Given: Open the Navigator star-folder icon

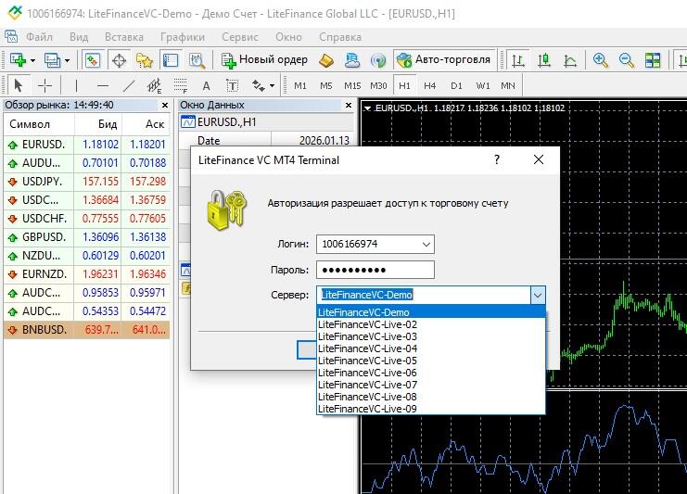Looking at the screenshot, I should 145,60.
